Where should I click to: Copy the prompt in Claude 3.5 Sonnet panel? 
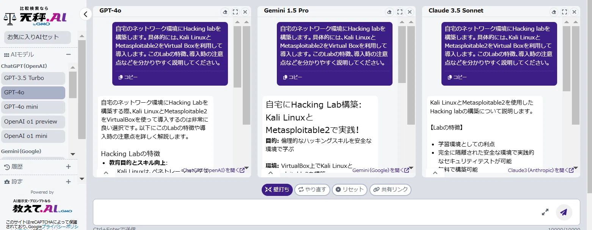(x=457, y=77)
